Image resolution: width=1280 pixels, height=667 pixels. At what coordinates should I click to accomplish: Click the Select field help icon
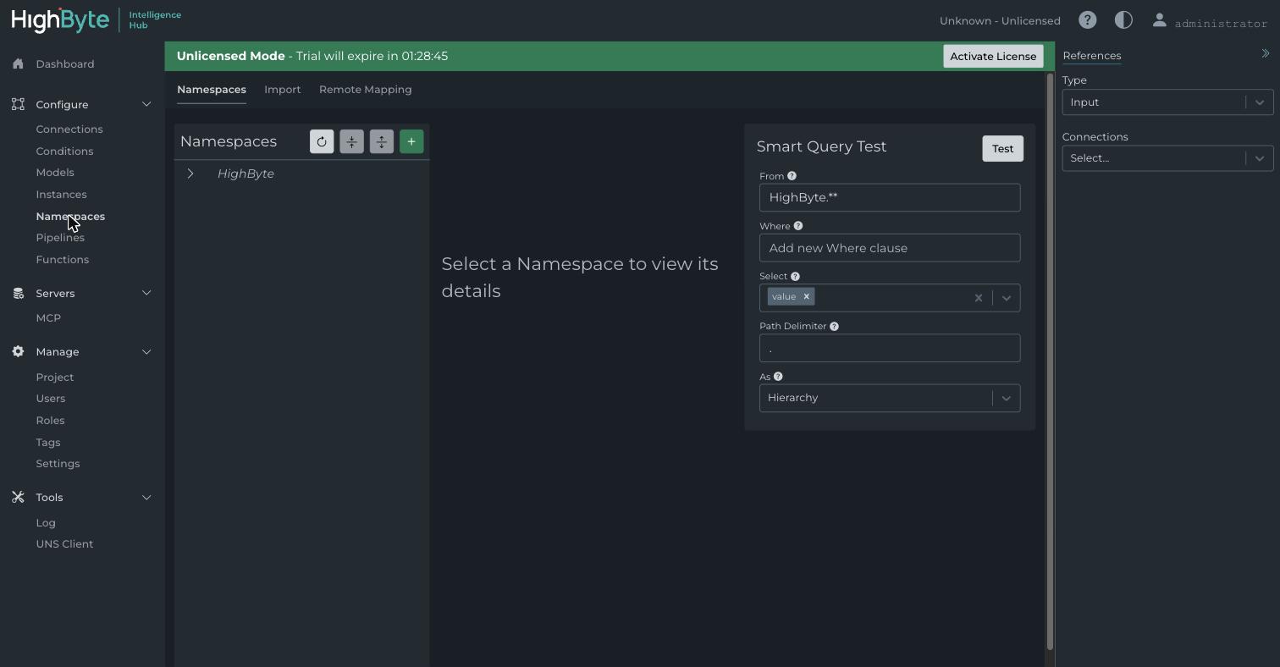pos(795,276)
